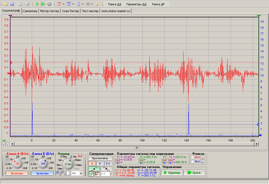The width and height of the screenshot is (269, 184).
Task: Click the blue waveform channel B icon
Action: (69, 4)
